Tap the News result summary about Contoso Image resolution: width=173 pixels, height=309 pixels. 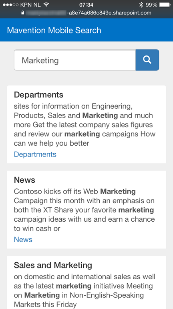84,210
